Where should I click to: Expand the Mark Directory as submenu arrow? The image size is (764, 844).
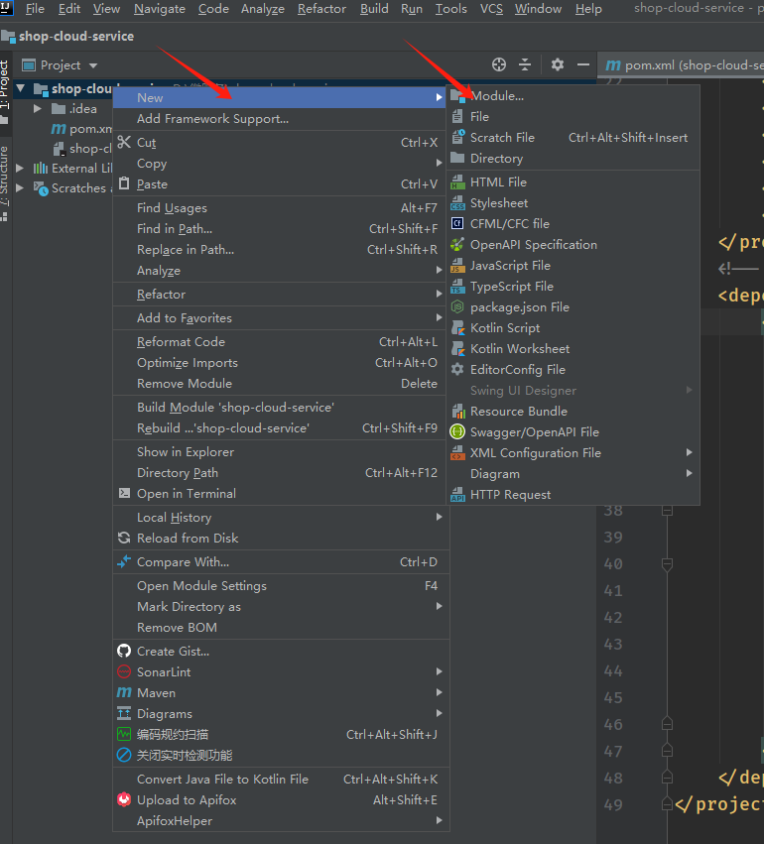440,606
